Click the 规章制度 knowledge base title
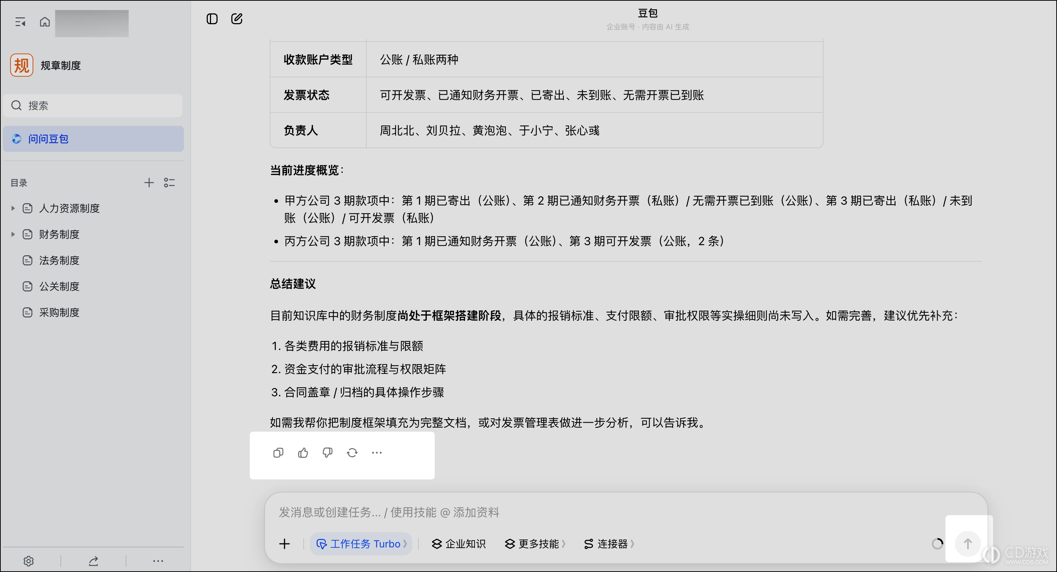Viewport: 1057px width, 572px height. 61,65
